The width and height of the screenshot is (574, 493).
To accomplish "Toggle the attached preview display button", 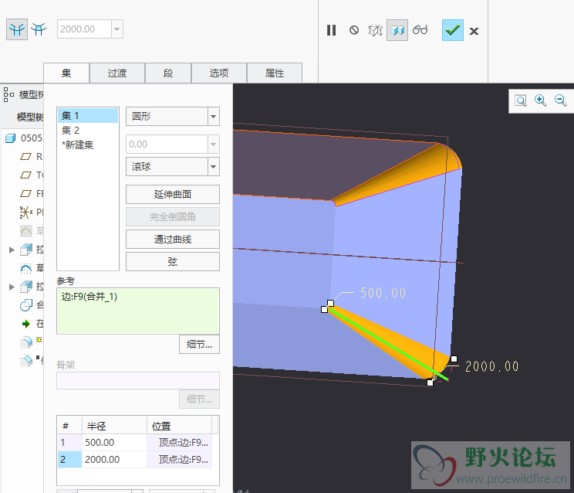I will pyautogui.click(x=397, y=30).
